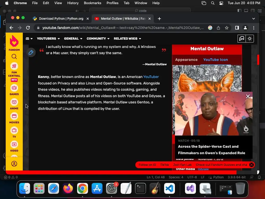
Task: Expand the tab search chevron in Chrome
Action: tap(254, 19)
